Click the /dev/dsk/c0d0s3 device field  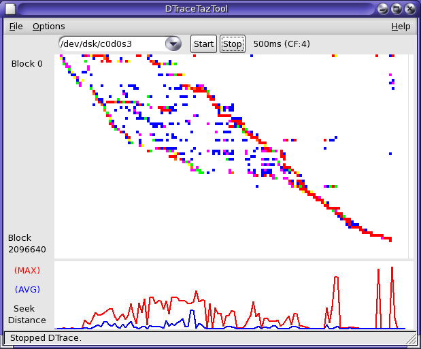coord(111,44)
